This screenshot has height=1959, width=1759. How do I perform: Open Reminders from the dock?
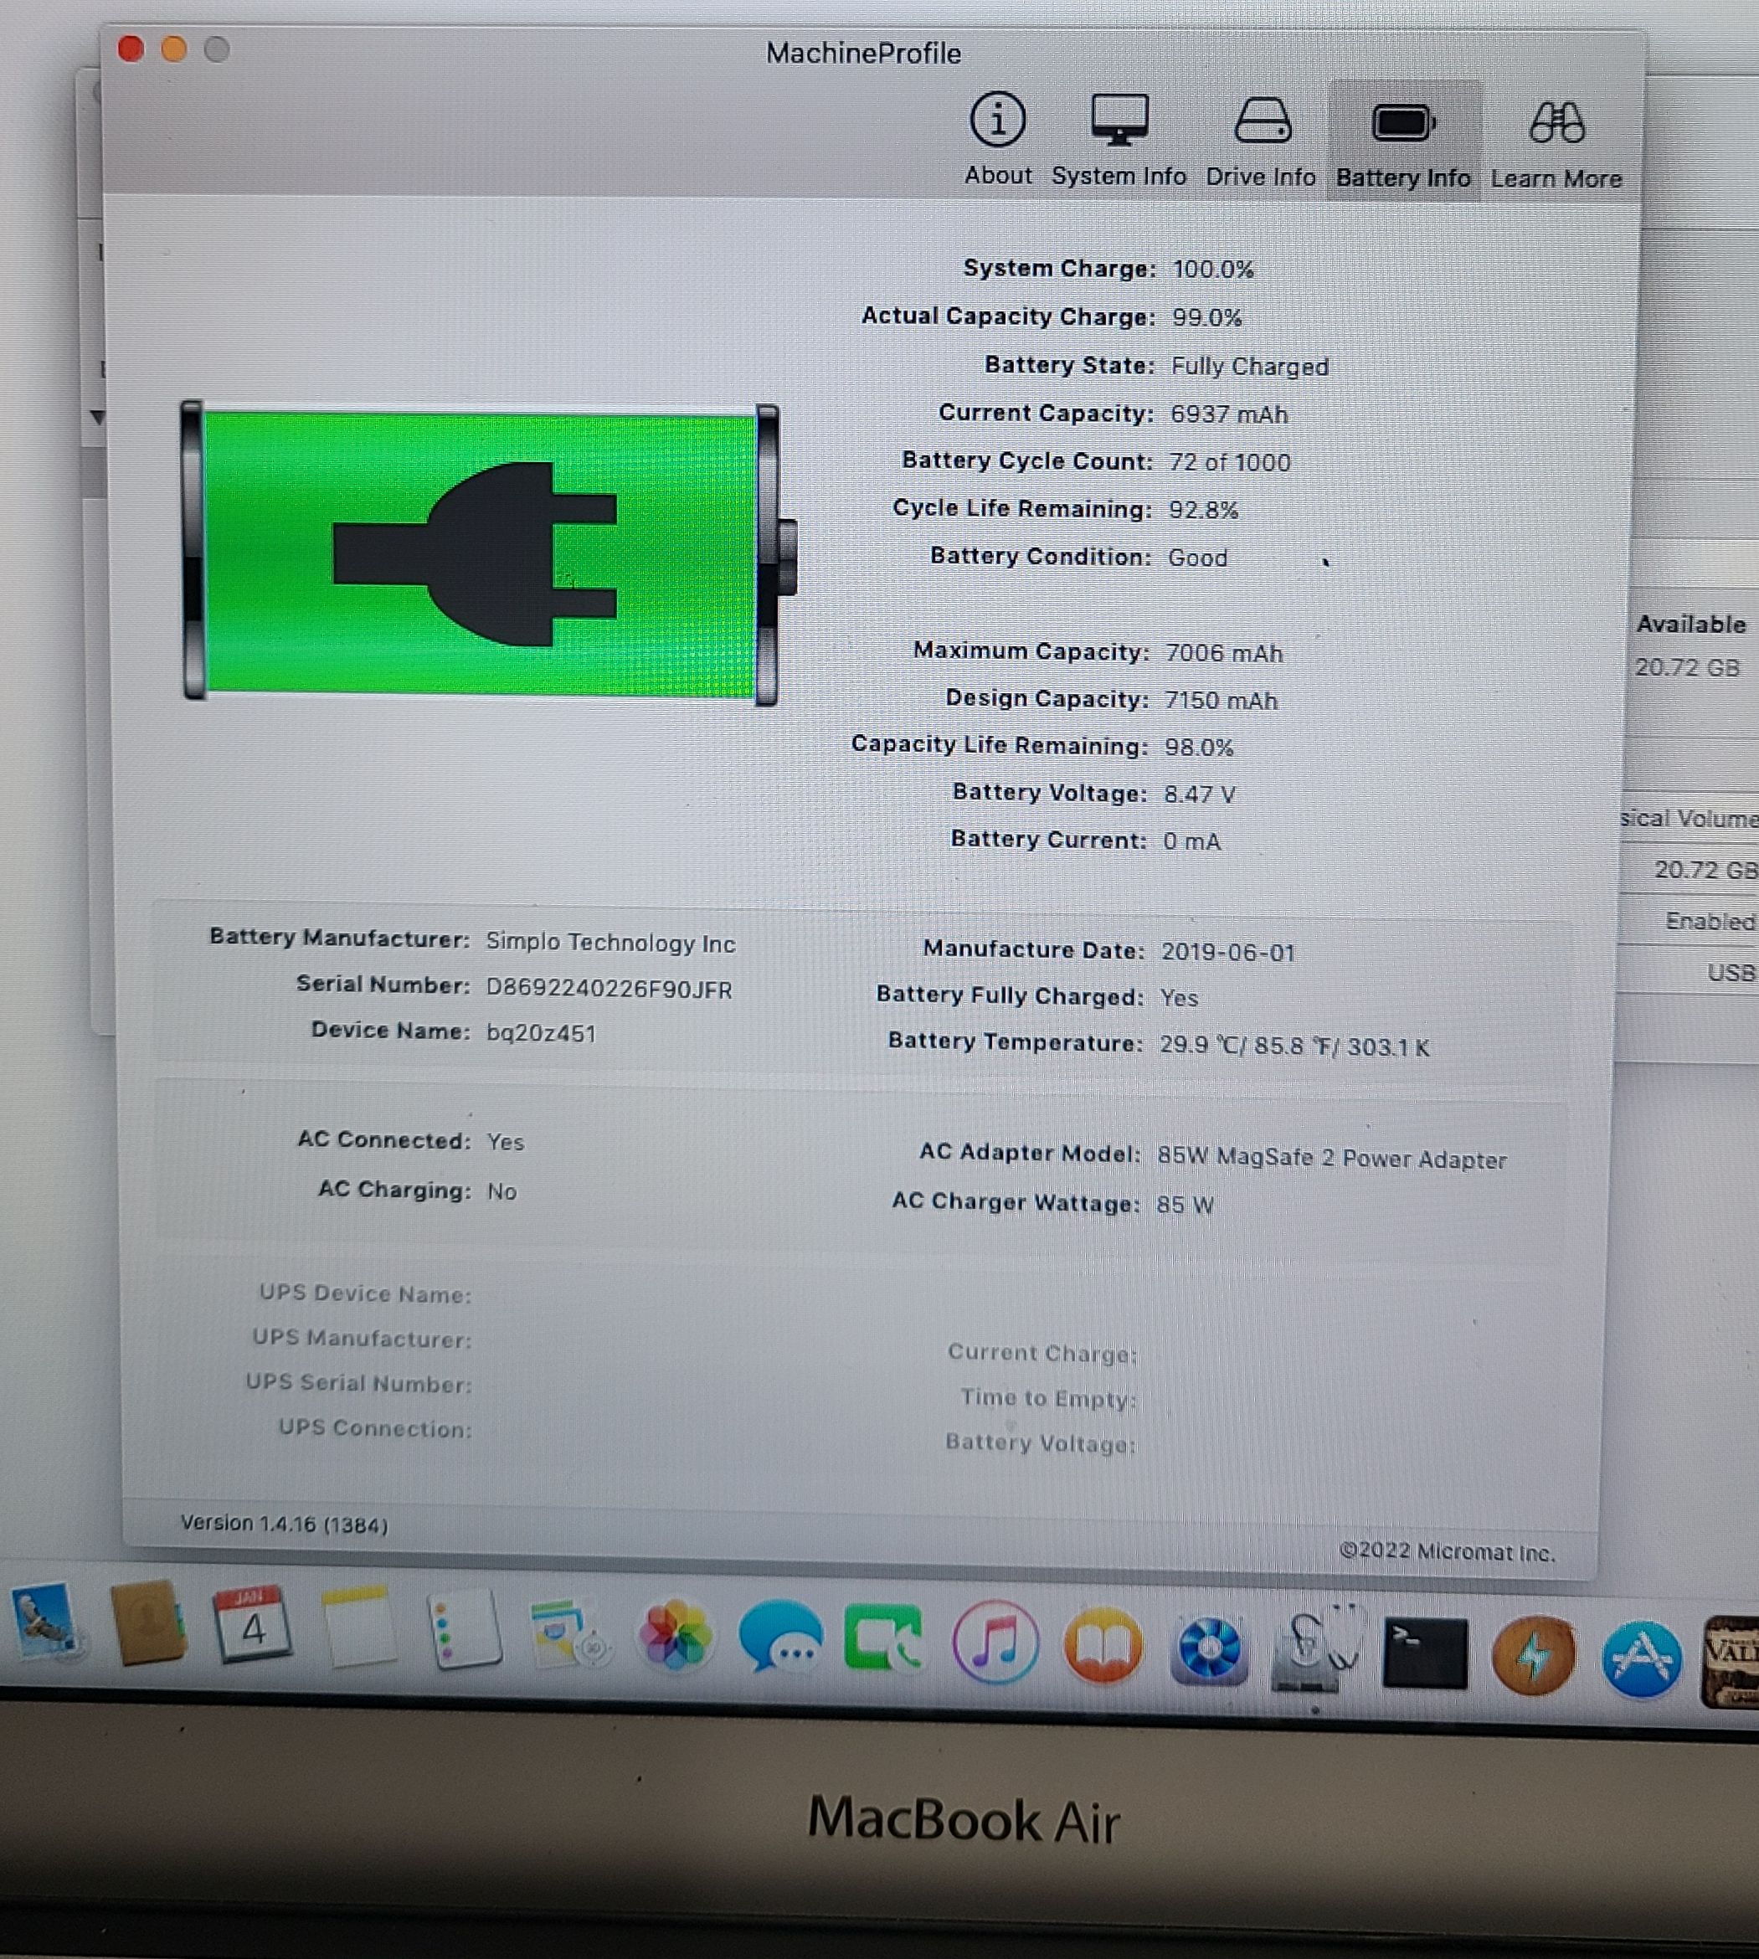(x=465, y=1629)
